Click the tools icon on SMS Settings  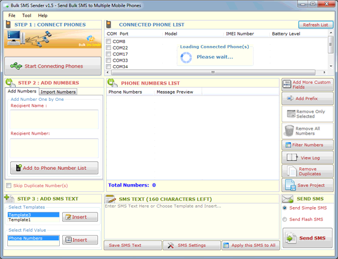pos(171,245)
